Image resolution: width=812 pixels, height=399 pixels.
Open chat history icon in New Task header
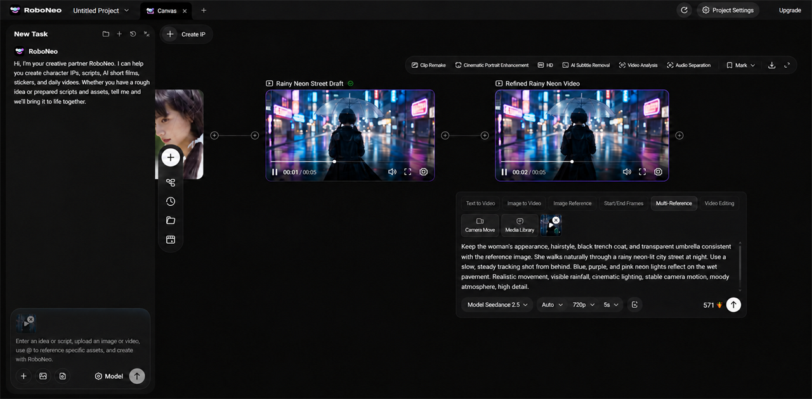[133, 34]
